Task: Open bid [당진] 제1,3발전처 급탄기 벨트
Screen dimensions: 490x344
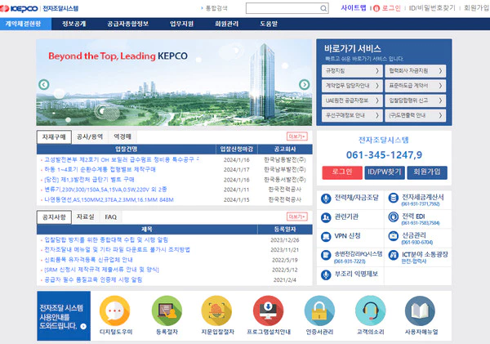Action: pyautogui.click(x=89, y=180)
